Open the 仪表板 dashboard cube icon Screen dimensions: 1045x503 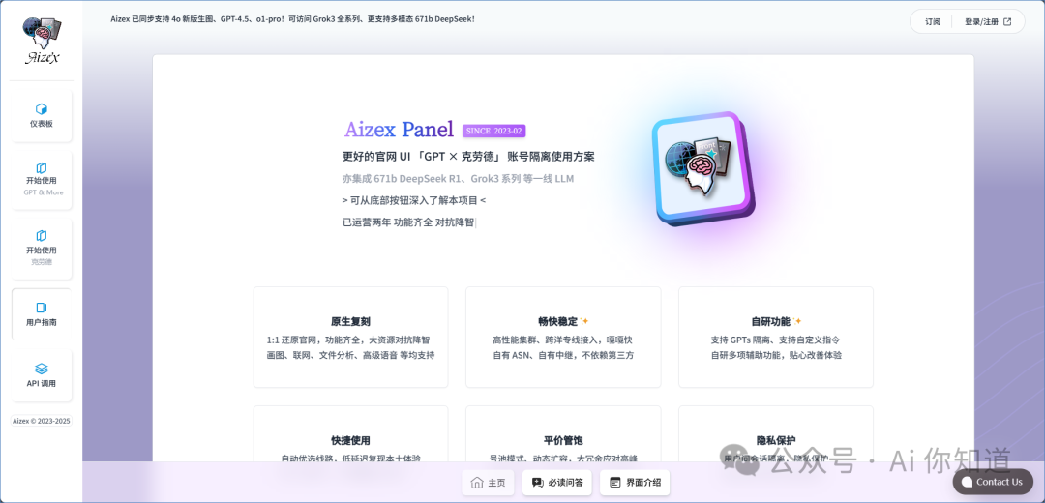point(42,108)
